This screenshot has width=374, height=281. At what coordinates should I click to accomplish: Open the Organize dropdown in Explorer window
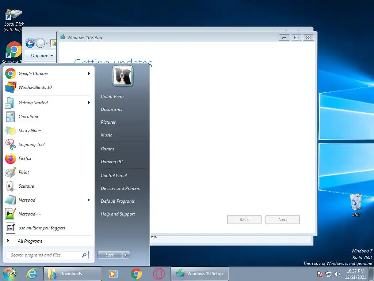[42, 56]
